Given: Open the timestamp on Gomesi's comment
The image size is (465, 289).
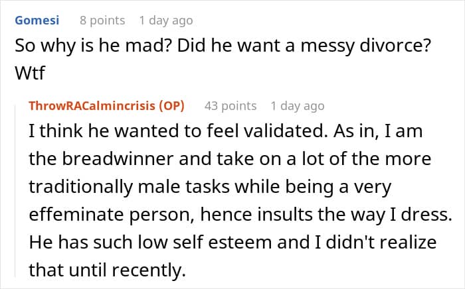Looking at the screenshot, I should pos(165,21).
